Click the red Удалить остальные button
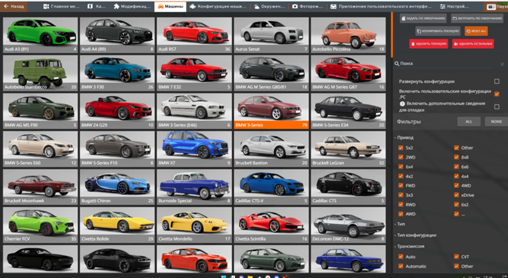This screenshot has width=508, height=278. (x=473, y=44)
